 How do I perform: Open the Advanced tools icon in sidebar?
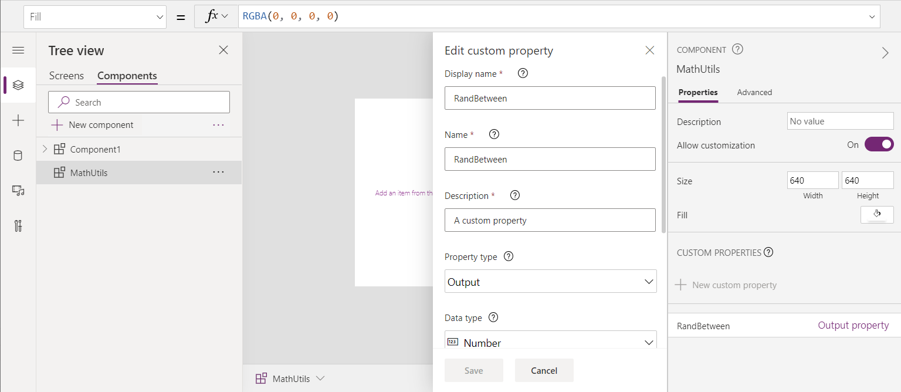click(x=18, y=226)
